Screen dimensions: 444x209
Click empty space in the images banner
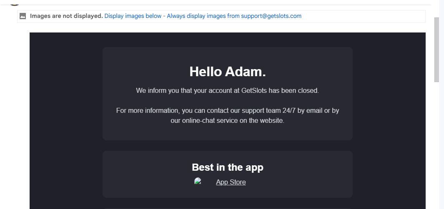363,16
